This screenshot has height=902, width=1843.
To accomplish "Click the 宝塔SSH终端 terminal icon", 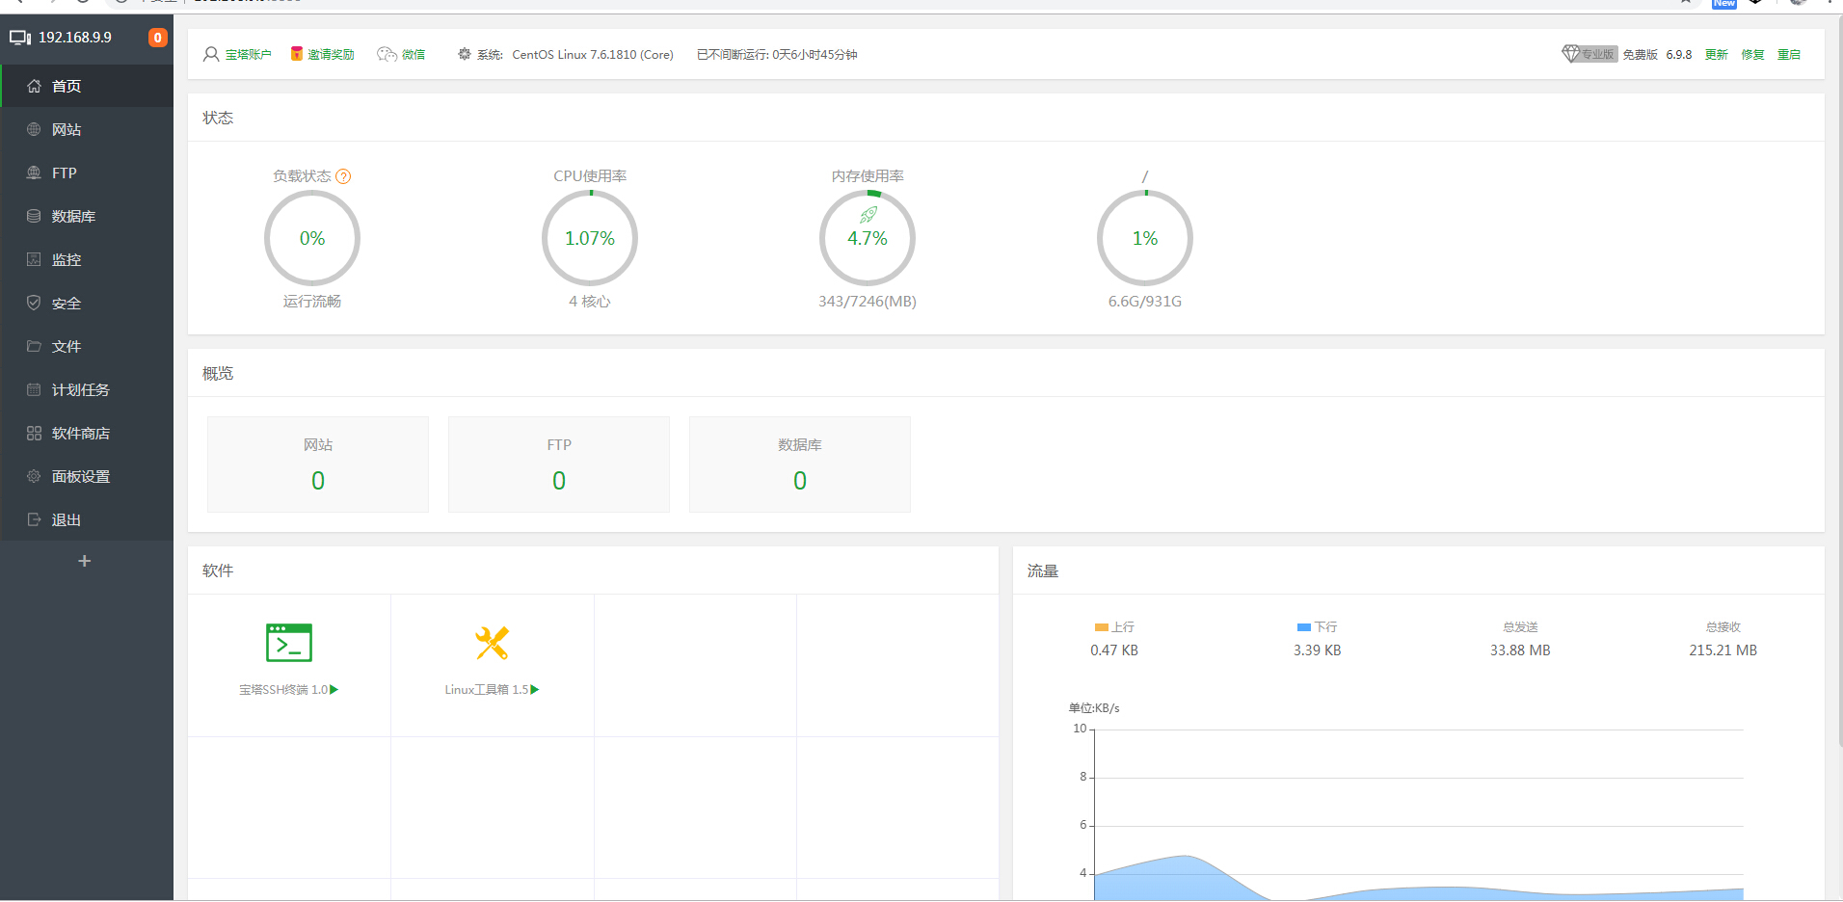I will 289,643.
